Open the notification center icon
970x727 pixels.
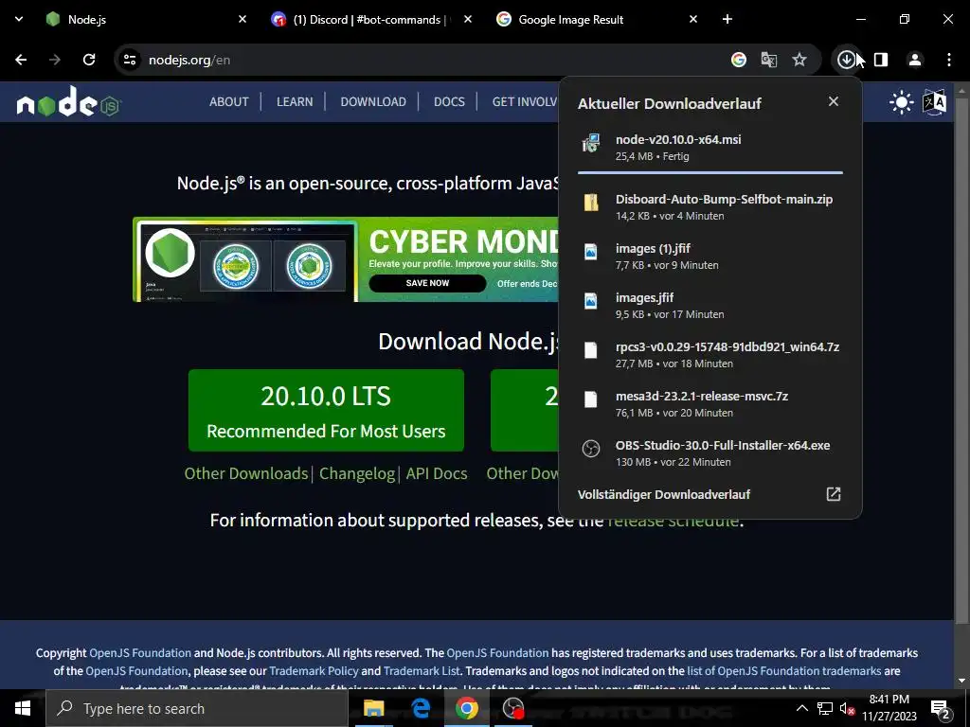point(941,709)
